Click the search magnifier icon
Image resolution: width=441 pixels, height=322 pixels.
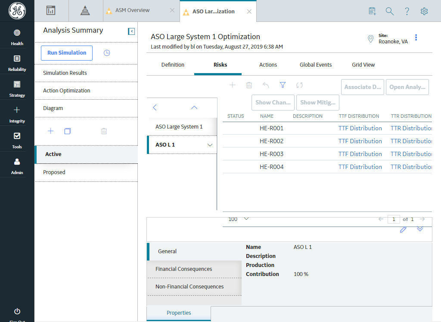pyautogui.click(x=389, y=11)
